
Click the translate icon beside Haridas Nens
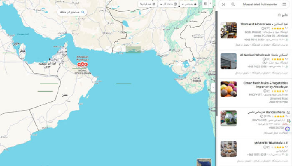(288, 112)
